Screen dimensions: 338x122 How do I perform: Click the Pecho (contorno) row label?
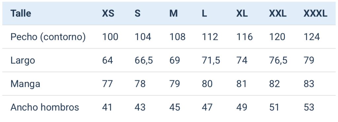click(48, 37)
